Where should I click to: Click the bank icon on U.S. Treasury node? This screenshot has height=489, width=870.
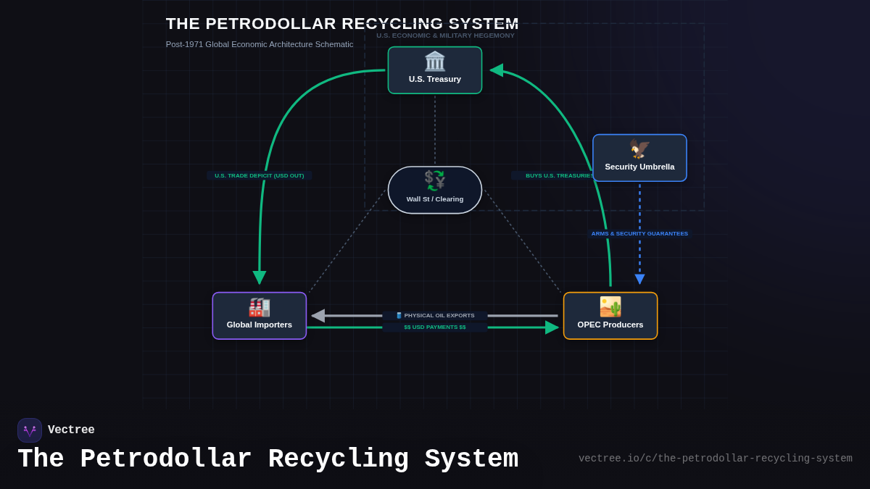coord(434,62)
